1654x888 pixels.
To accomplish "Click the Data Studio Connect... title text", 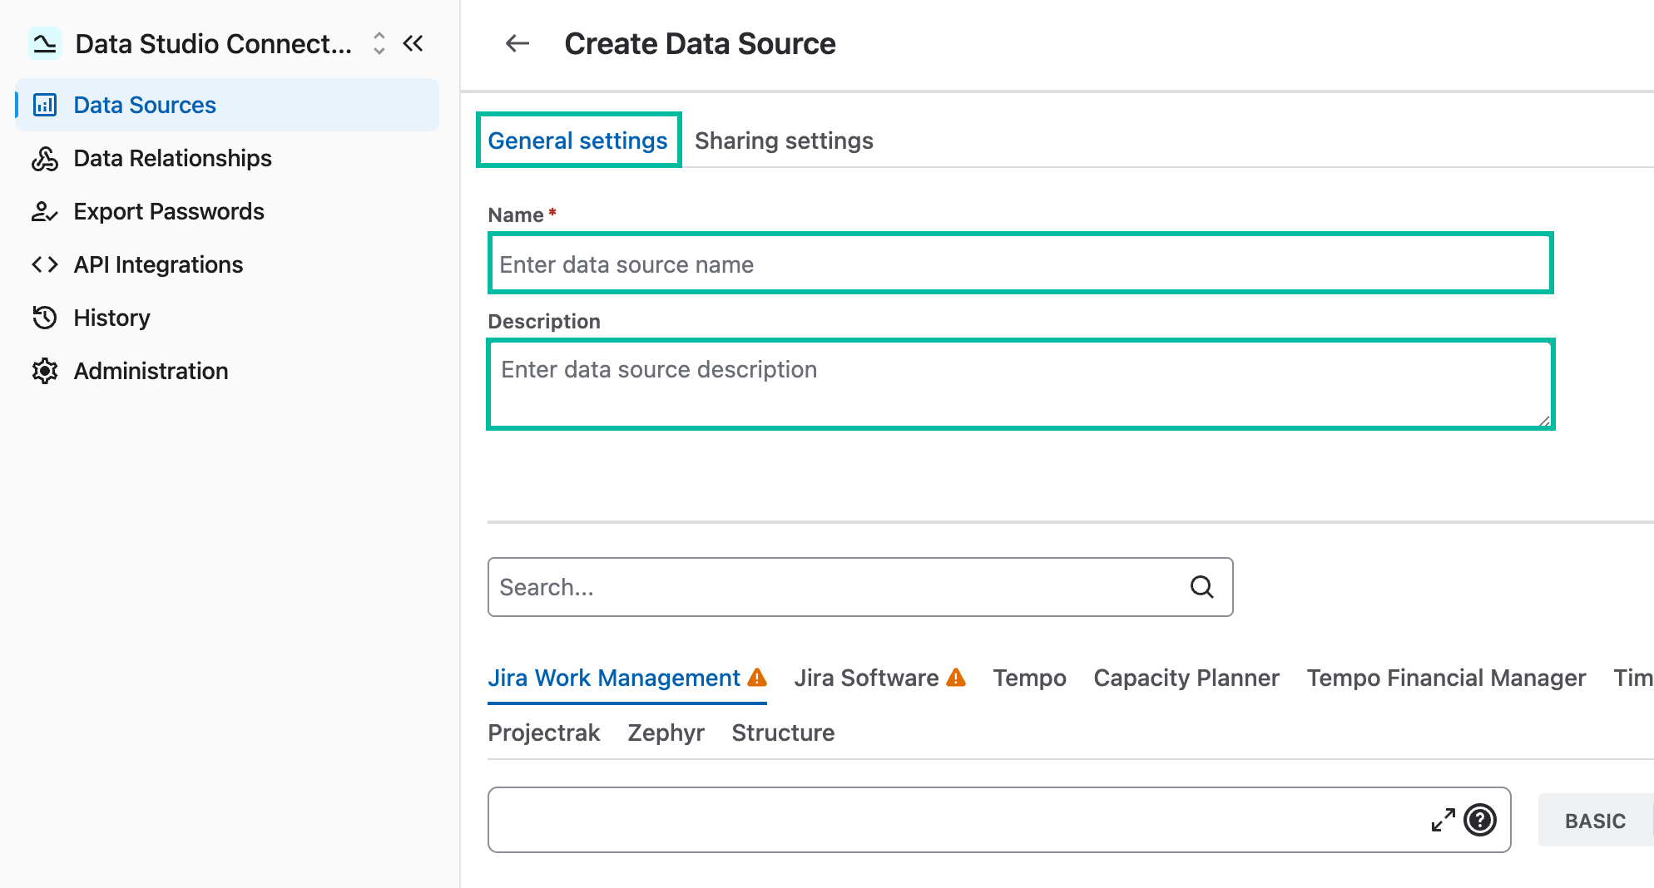I will click(x=214, y=43).
